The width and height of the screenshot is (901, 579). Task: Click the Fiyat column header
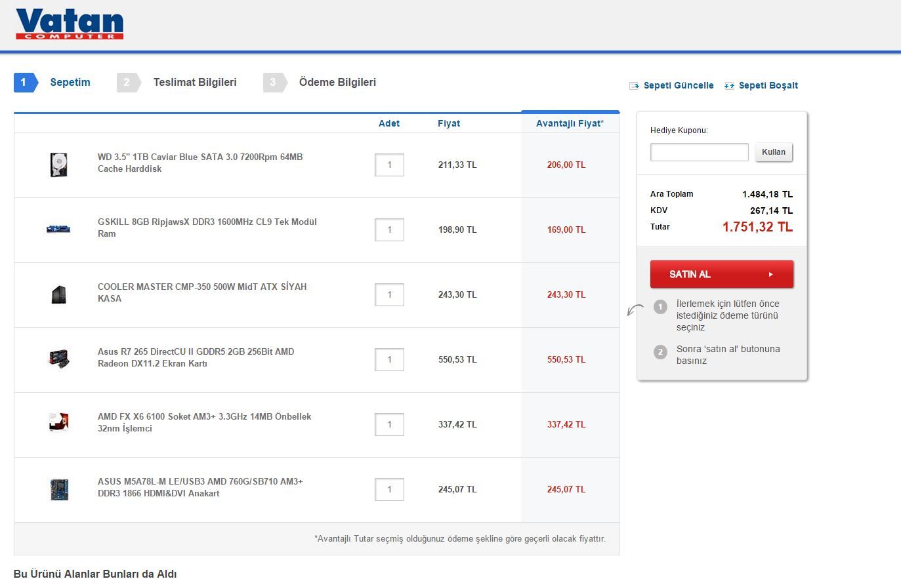[x=449, y=123]
